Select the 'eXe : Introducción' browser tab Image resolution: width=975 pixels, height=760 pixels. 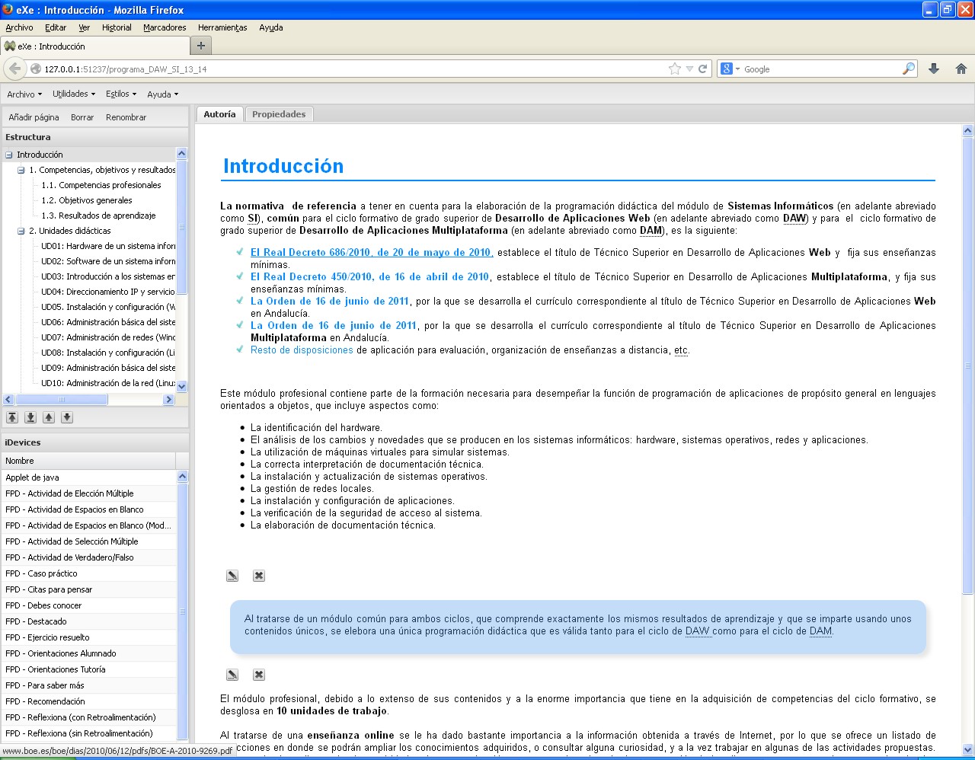(x=94, y=46)
